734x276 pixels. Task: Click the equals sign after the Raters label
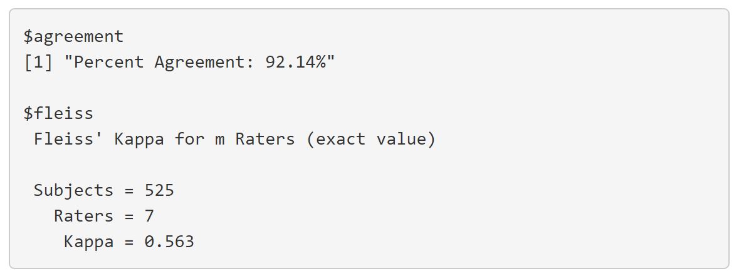[128, 216]
